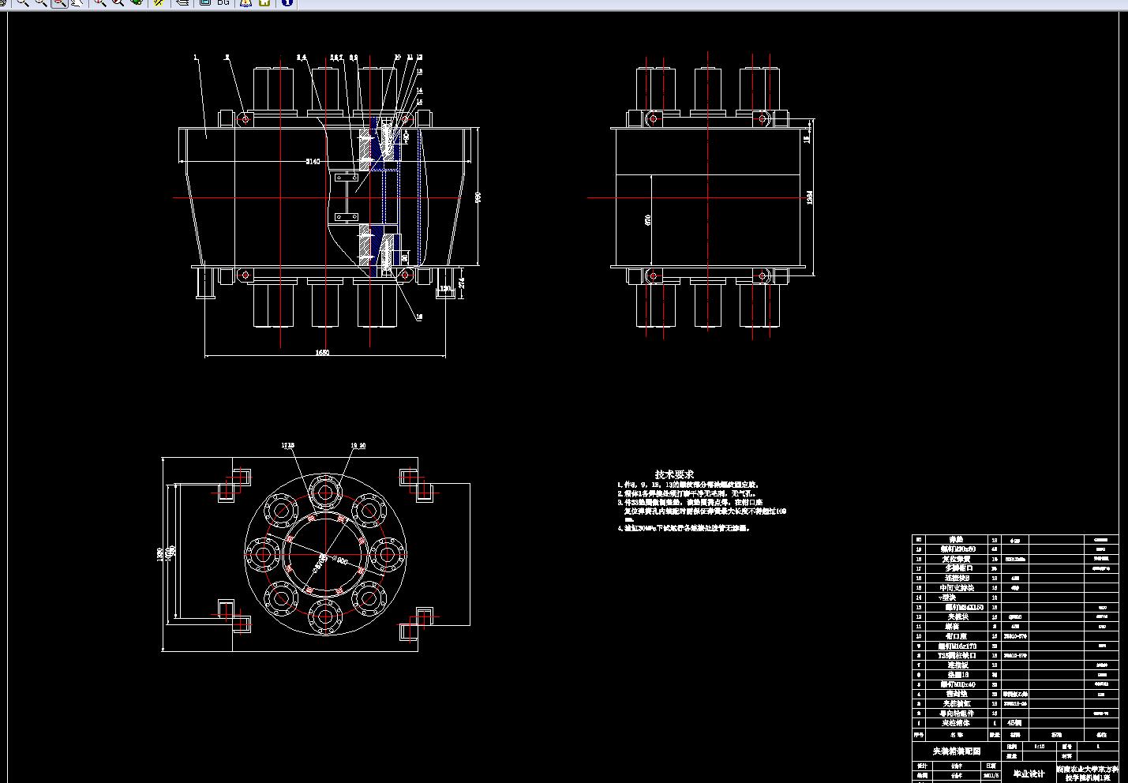
Task: Click the 980 height dimension text
Action: 477,197
